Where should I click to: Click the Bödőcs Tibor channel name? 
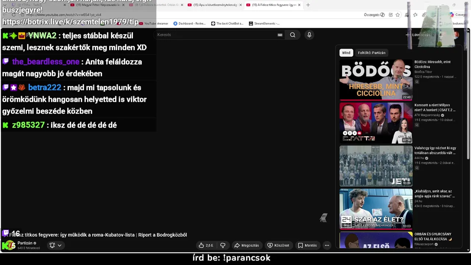[x=423, y=72]
